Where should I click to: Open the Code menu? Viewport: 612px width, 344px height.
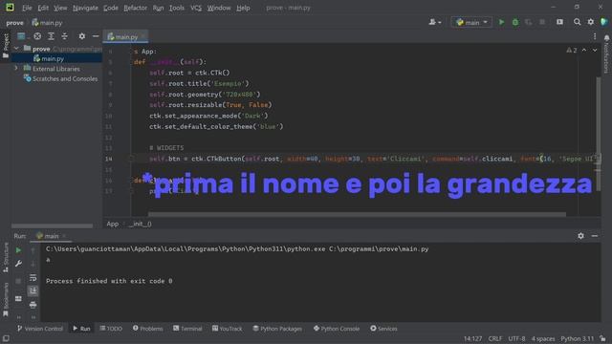(x=111, y=8)
